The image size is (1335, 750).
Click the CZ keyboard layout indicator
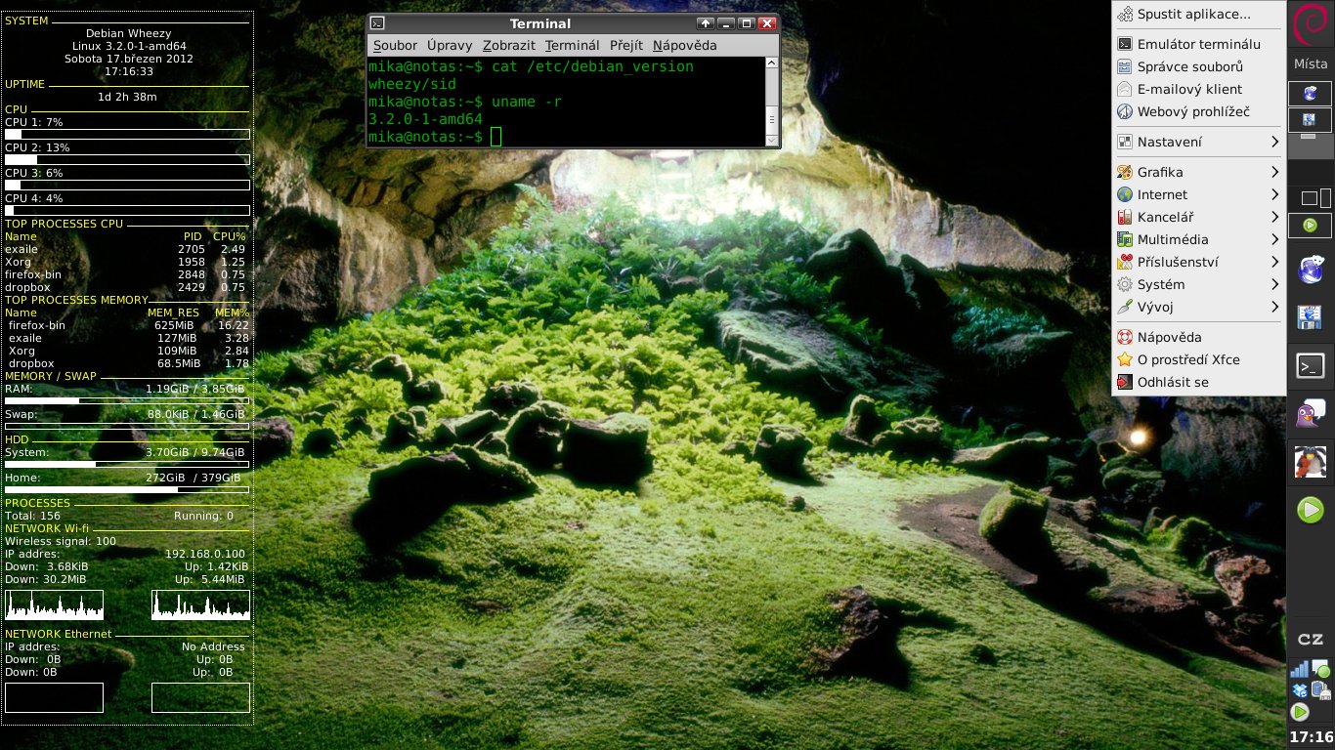(1311, 640)
